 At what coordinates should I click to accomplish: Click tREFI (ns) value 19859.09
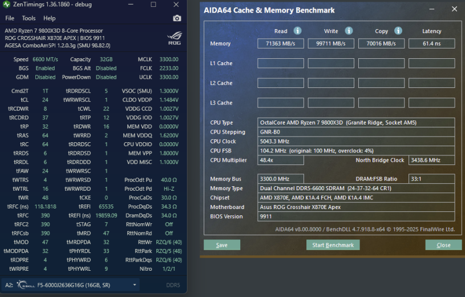coord(106,215)
